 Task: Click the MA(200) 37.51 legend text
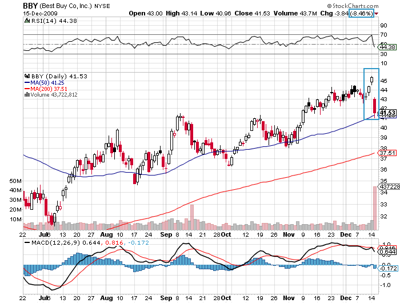[x=49, y=89]
